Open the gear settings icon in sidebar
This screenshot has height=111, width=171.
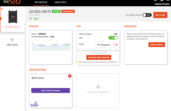2,9
